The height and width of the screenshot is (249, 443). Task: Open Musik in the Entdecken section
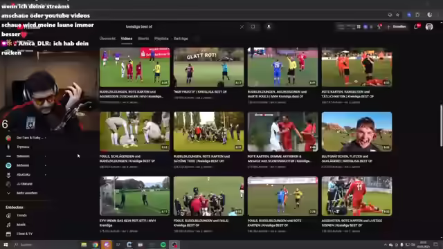(x=17, y=225)
